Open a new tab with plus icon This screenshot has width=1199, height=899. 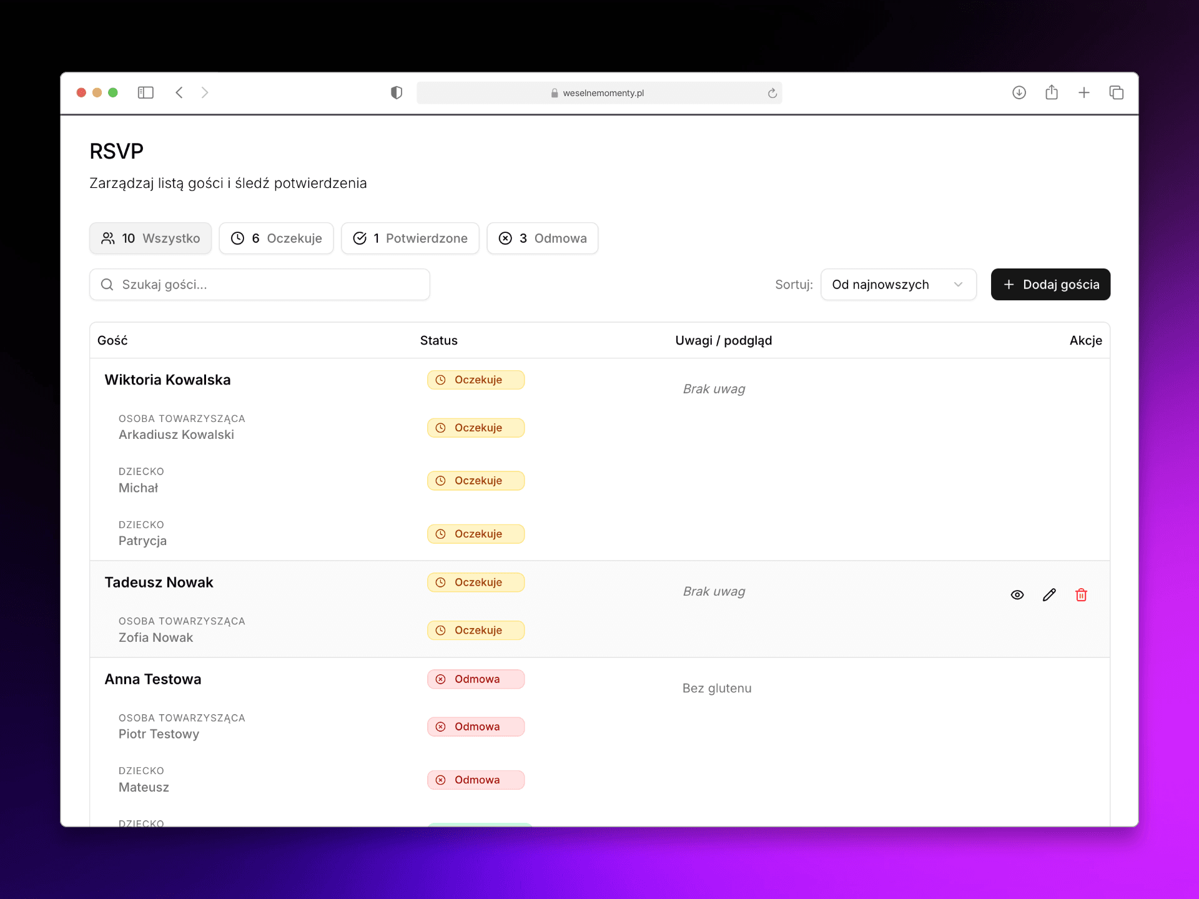1084,92
